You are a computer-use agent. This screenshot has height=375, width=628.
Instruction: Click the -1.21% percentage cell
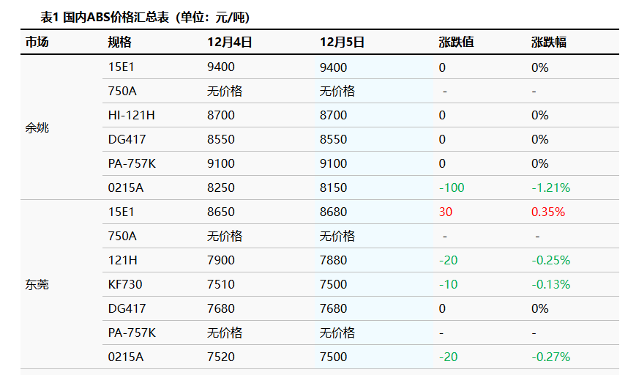[x=550, y=187]
